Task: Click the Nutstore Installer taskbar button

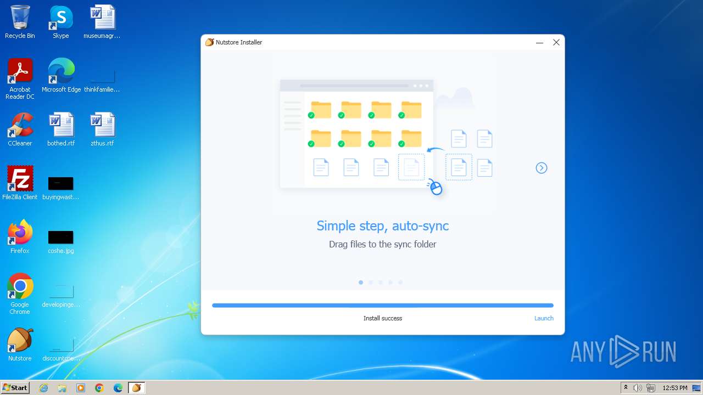Action: point(136,388)
